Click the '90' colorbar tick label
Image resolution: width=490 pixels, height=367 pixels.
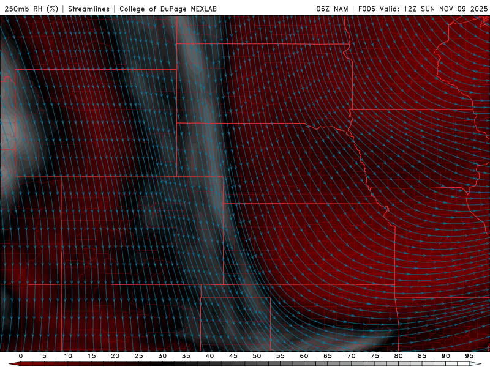pyautogui.click(x=445, y=356)
